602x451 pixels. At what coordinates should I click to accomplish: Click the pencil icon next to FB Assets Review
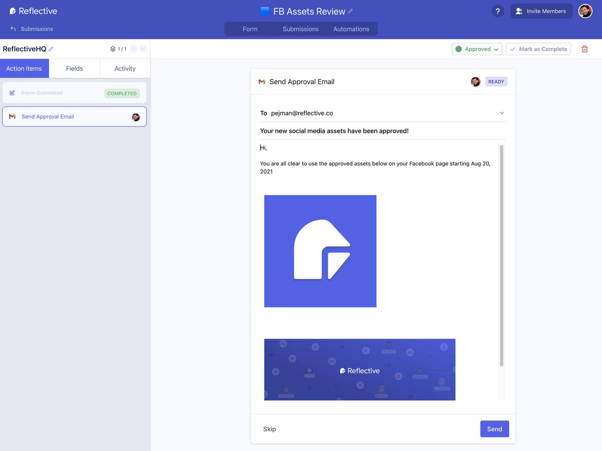(x=350, y=11)
